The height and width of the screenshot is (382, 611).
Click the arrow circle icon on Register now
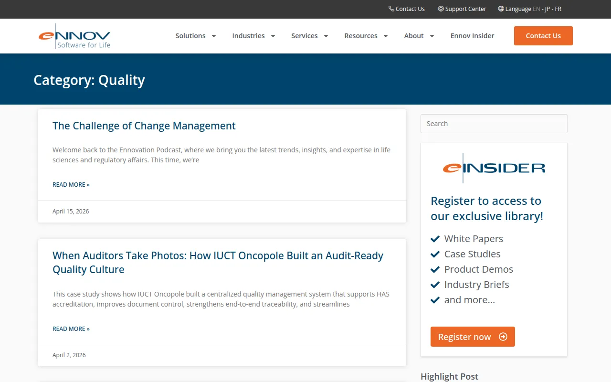pos(503,337)
